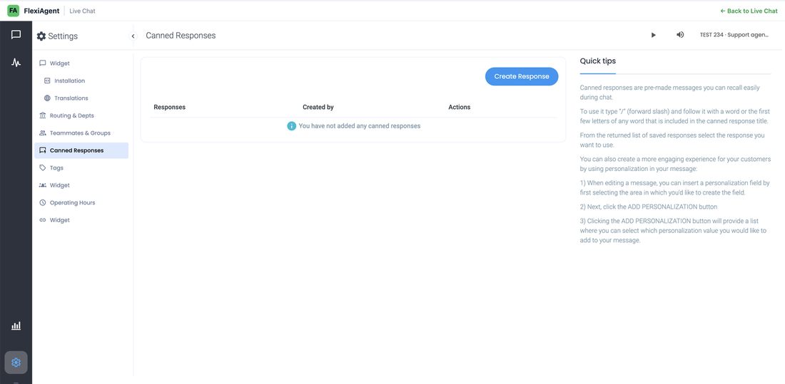Open the Installation settings page
785x384 pixels.
pyautogui.click(x=81, y=81)
